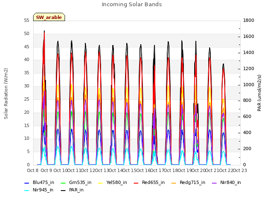Click the orange Redg715_in legend swatch

tap(174, 183)
